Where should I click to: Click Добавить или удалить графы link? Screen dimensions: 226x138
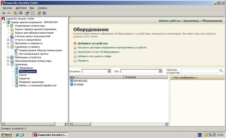[x=95, y=57]
